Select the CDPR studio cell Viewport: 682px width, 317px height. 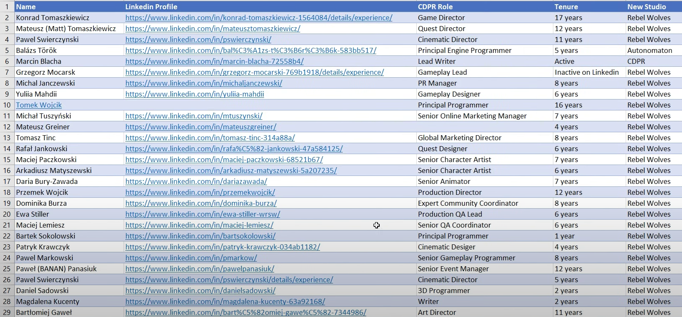coord(654,61)
